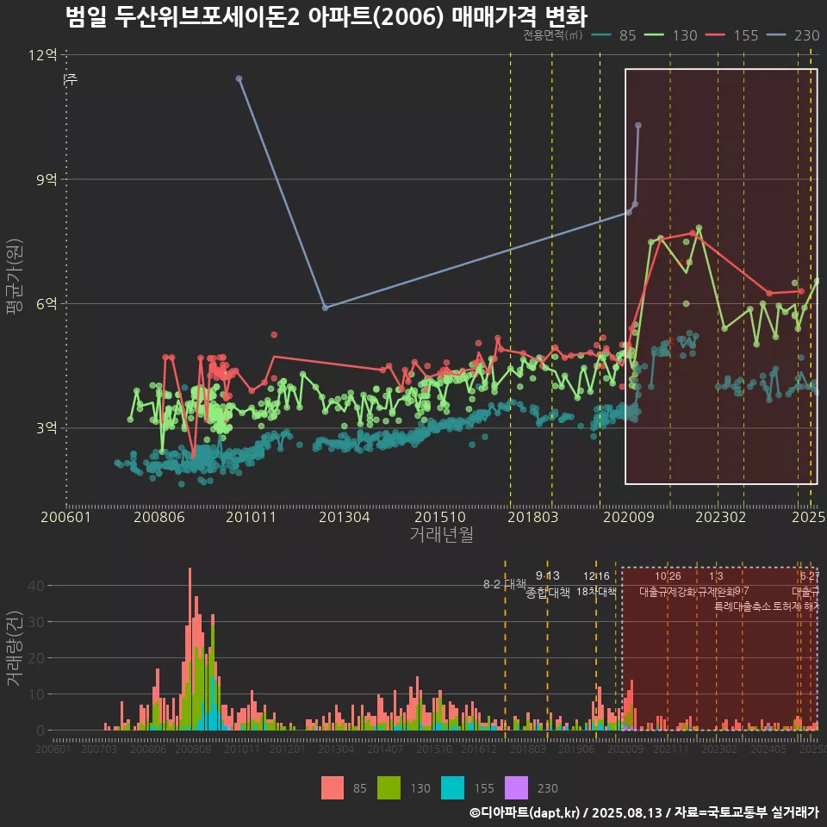Click 201407 on the volume chart x-axis
The image size is (827, 827).
pyautogui.click(x=385, y=749)
